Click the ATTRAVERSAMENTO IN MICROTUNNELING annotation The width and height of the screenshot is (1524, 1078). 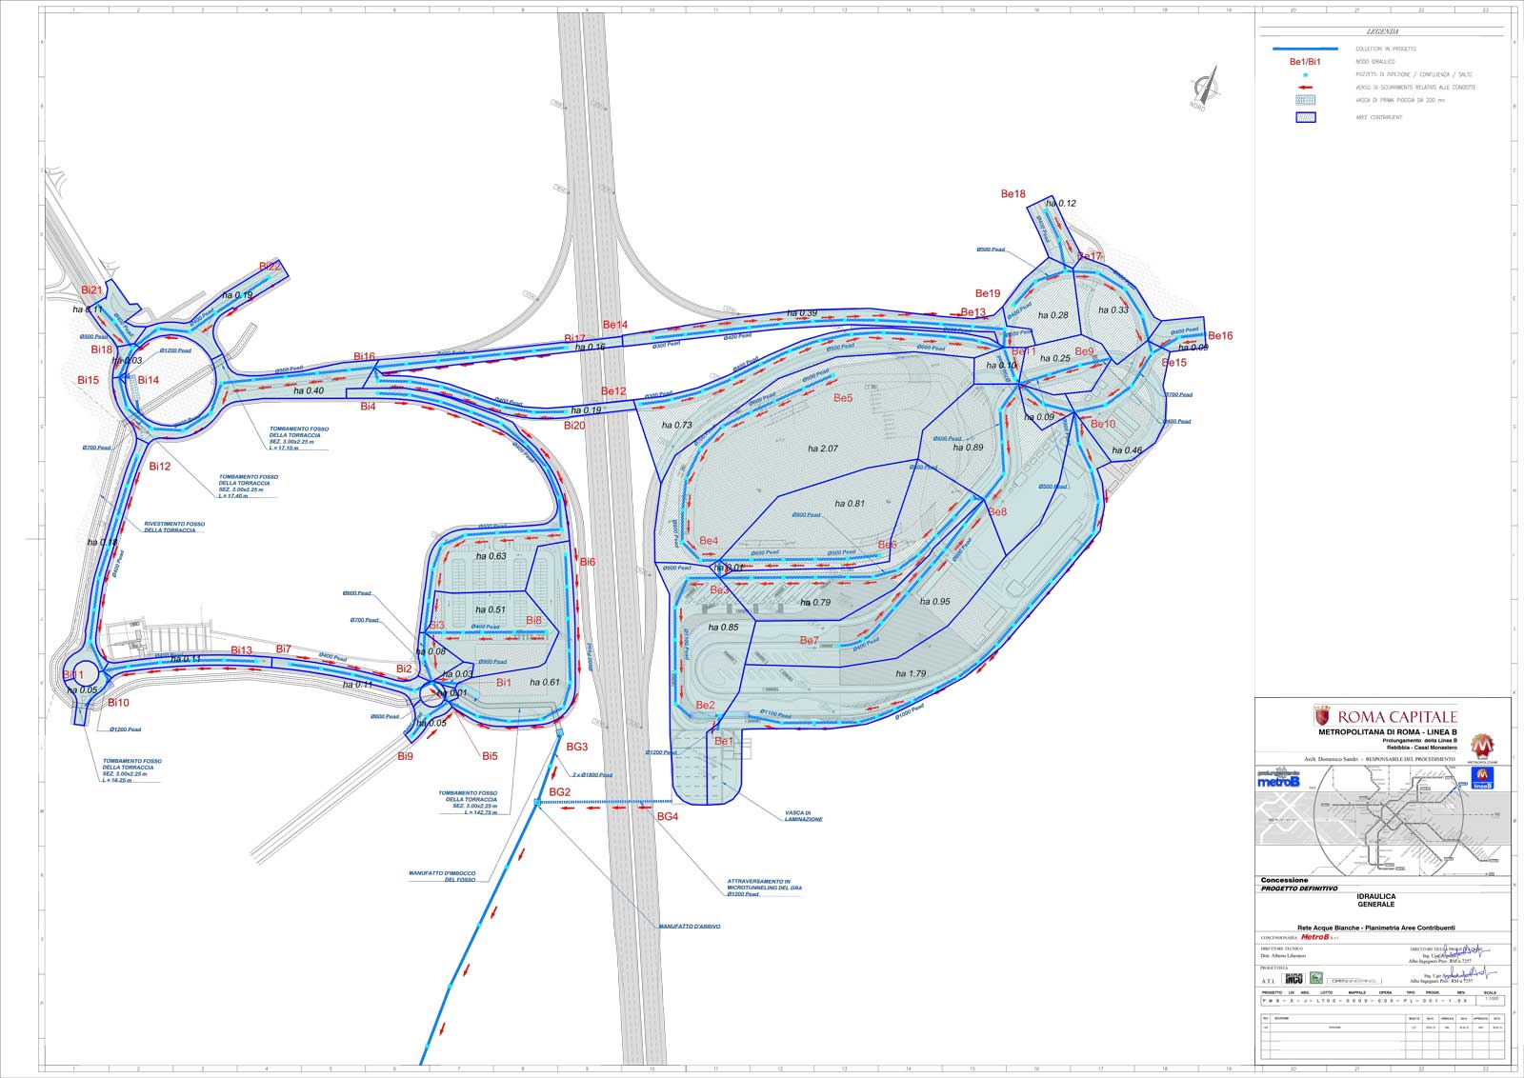point(765,888)
